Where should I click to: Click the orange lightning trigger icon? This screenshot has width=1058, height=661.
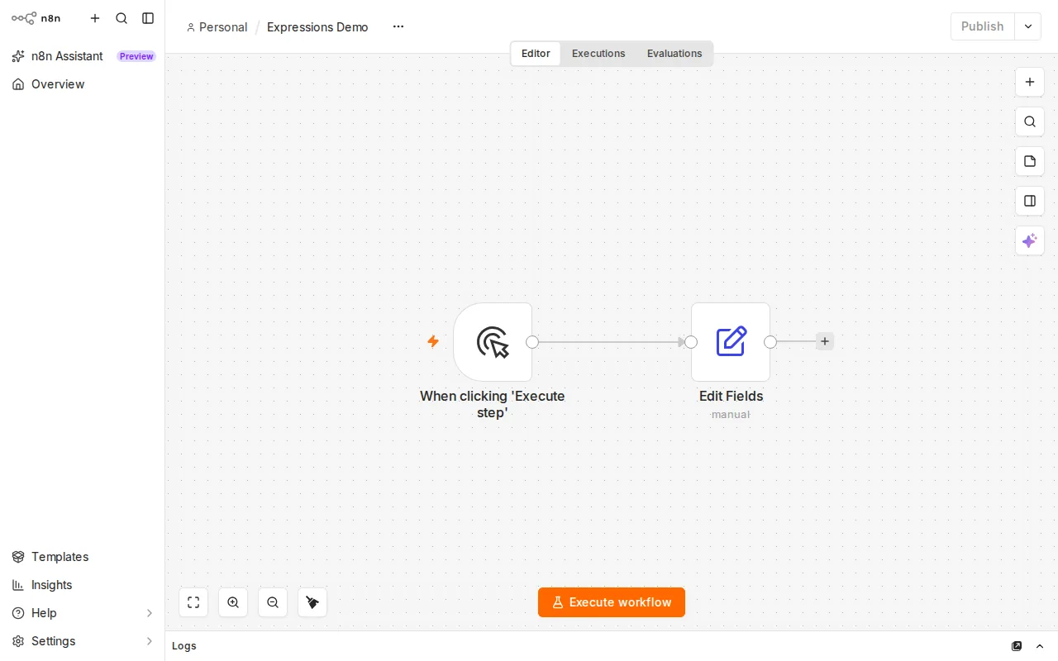point(433,341)
